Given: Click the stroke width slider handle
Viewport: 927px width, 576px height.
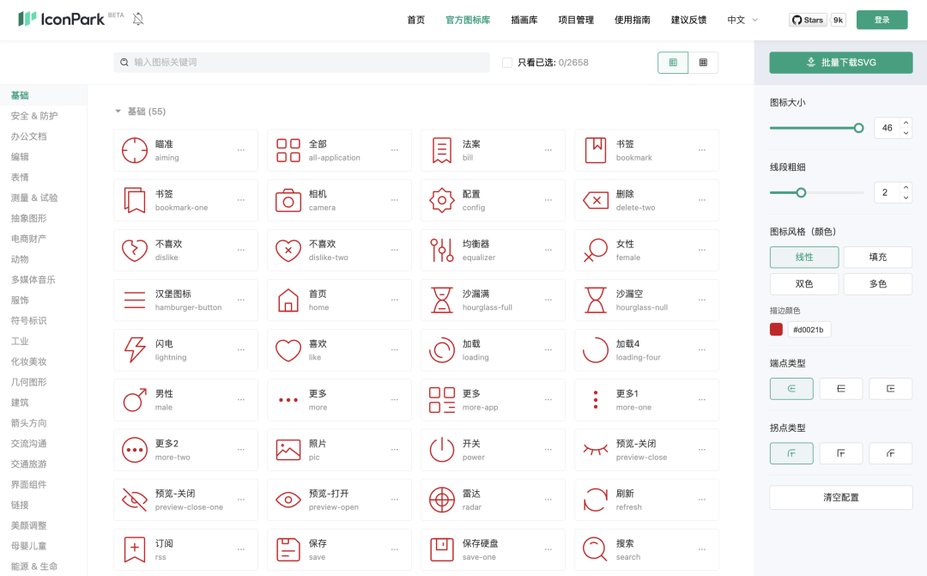Looking at the screenshot, I should coord(801,192).
